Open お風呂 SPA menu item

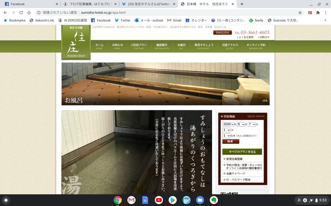point(181,46)
